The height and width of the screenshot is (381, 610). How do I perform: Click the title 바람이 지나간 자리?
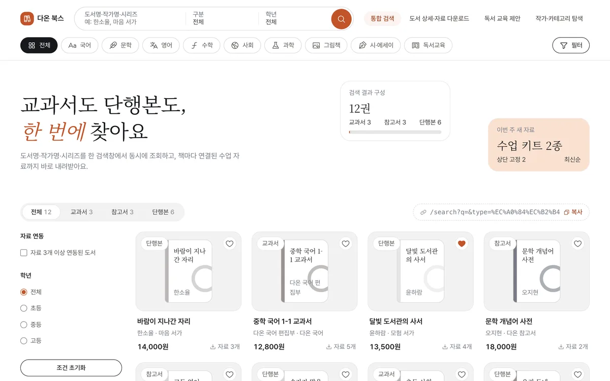(x=164, y=322)
